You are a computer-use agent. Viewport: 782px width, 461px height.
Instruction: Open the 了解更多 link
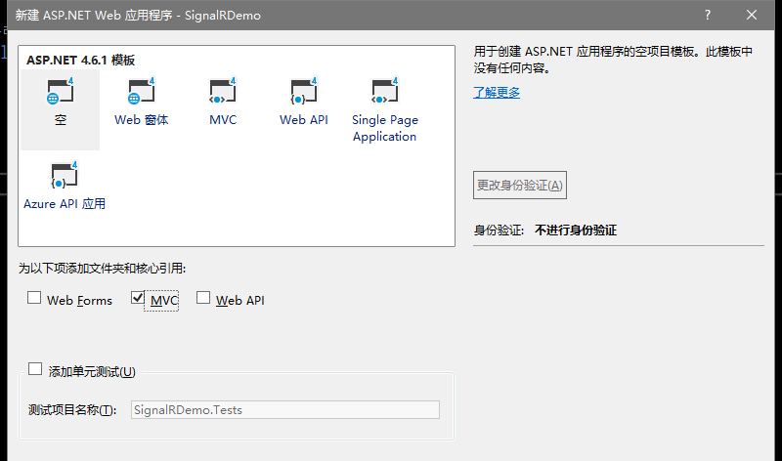[x=497, y=92]
